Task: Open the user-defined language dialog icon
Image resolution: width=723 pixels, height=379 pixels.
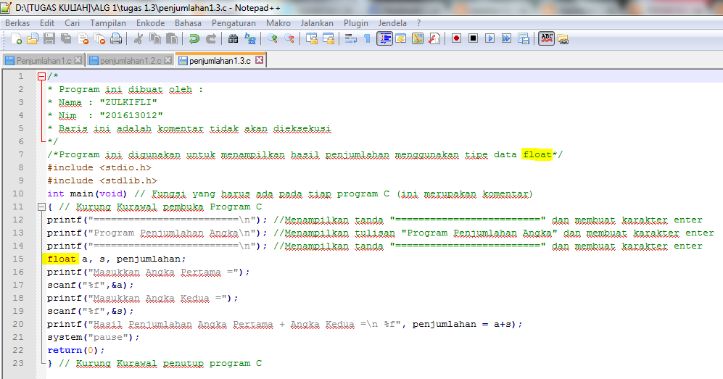Action: tap(401, 38)
